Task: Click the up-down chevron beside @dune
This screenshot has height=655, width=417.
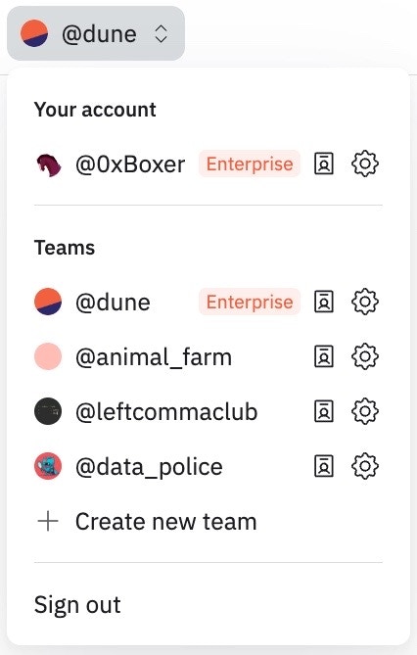Action: (x=162, y=34)
